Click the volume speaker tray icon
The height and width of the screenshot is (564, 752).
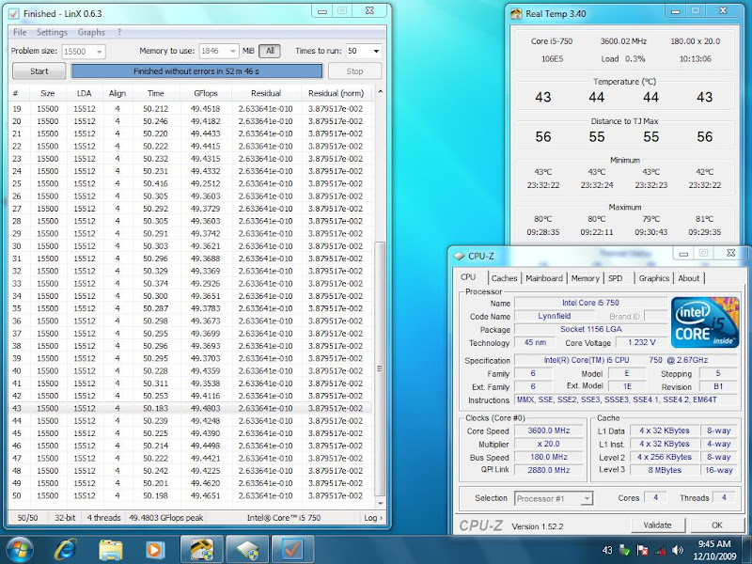[x=680, y=550]
